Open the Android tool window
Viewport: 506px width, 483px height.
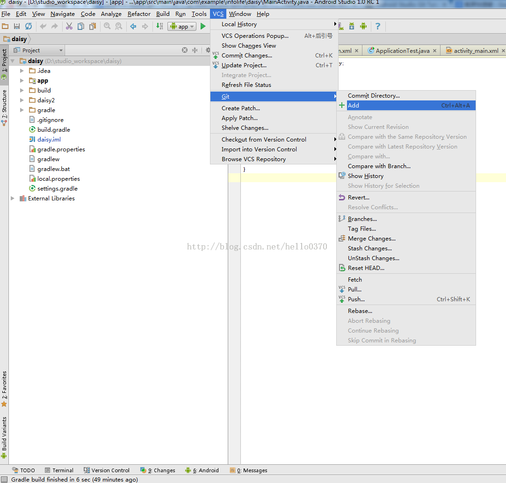(202, 470)
